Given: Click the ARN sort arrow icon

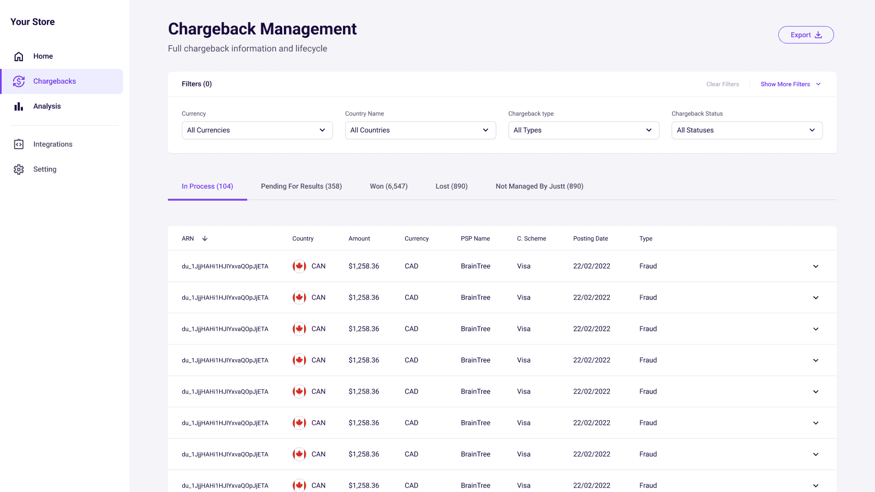Looking at the screenshot, I should click(x=205, y=239).
